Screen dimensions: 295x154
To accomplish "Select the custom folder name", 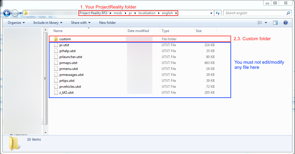I will click(65, 39).
